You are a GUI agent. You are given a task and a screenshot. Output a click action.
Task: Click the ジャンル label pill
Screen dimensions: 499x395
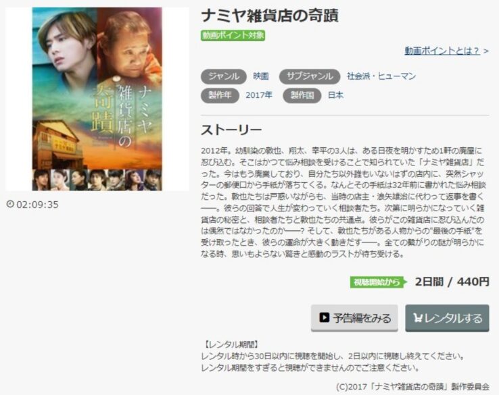(223, 76)
